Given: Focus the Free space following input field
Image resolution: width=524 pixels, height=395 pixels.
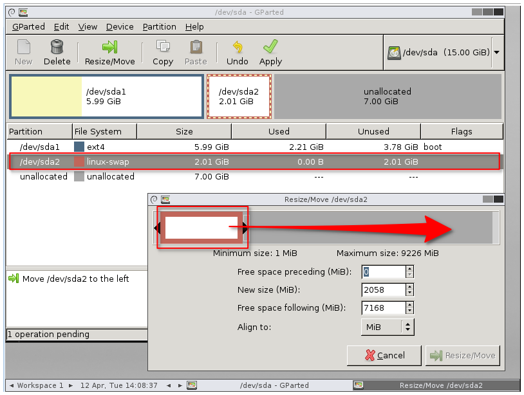Looking at the screenshot, I should tap(384, 308).
